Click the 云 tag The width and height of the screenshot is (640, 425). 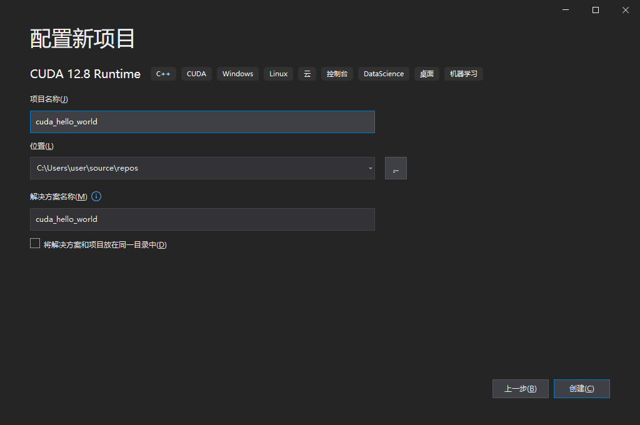pos(307,74)
